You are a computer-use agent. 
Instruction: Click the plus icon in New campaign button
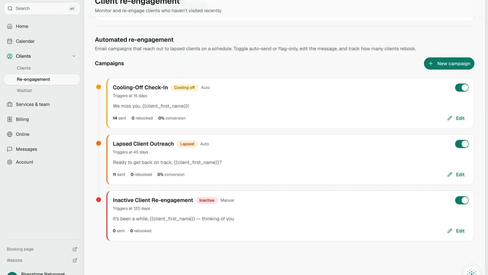(431, 63)
